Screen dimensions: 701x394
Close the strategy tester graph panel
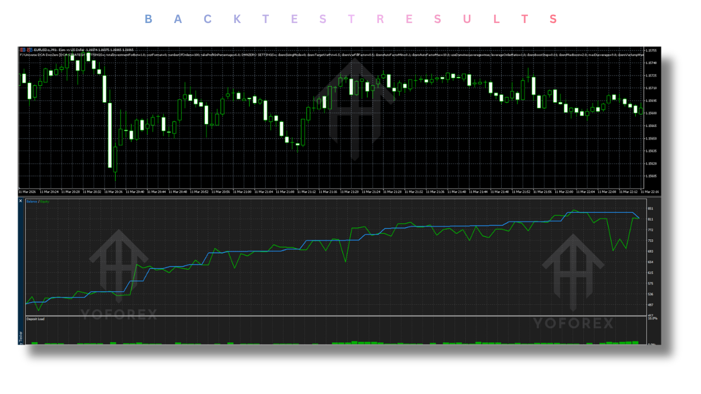click(x=21, y=201)
